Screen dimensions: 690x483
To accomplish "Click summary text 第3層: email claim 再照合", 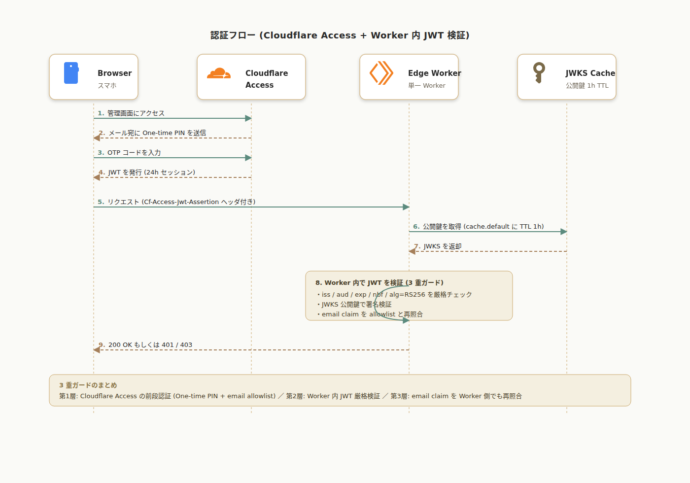I will pos(456,396).
